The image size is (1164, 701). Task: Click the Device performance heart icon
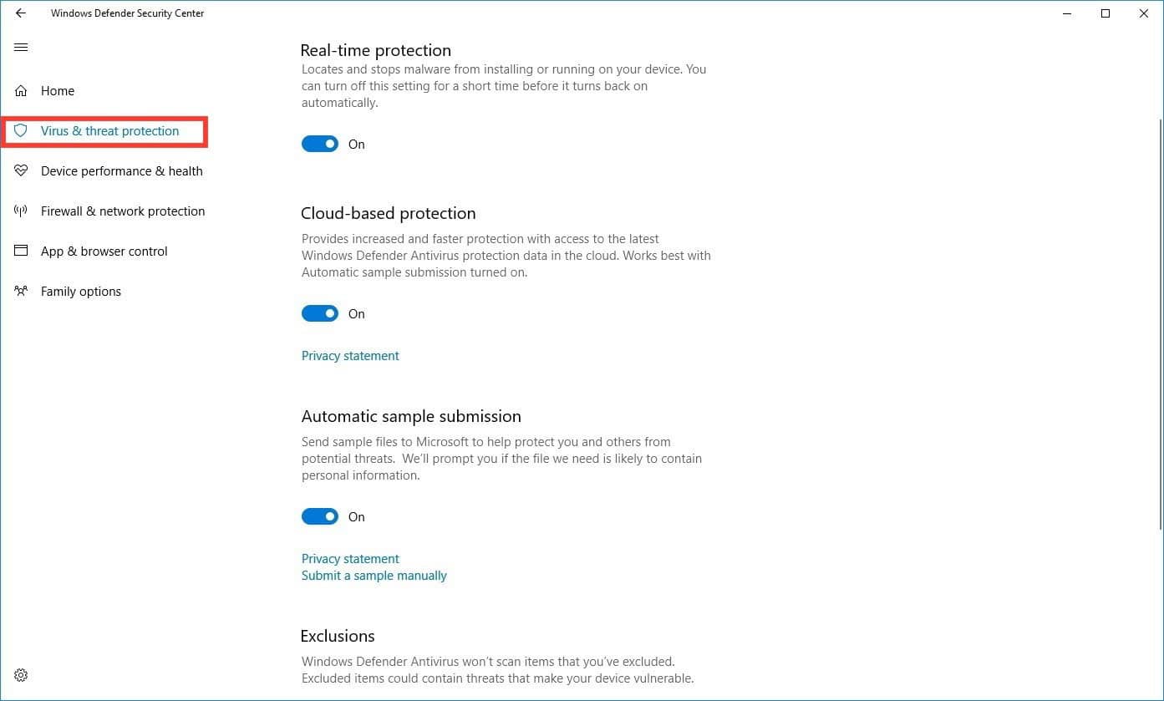(x=21, y=171)
